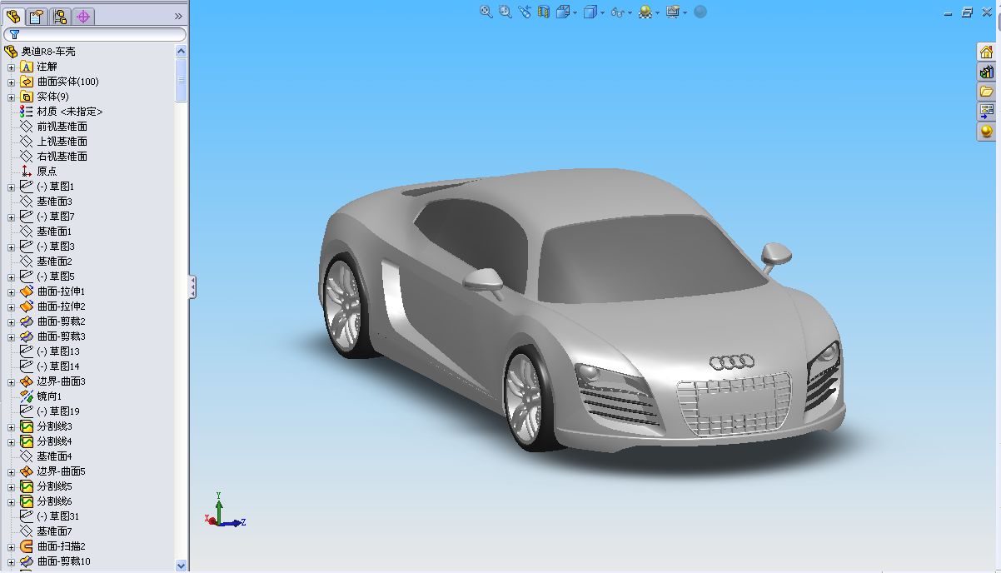
Task: Select the 分割线6 feature
Action: click(54, 501)
